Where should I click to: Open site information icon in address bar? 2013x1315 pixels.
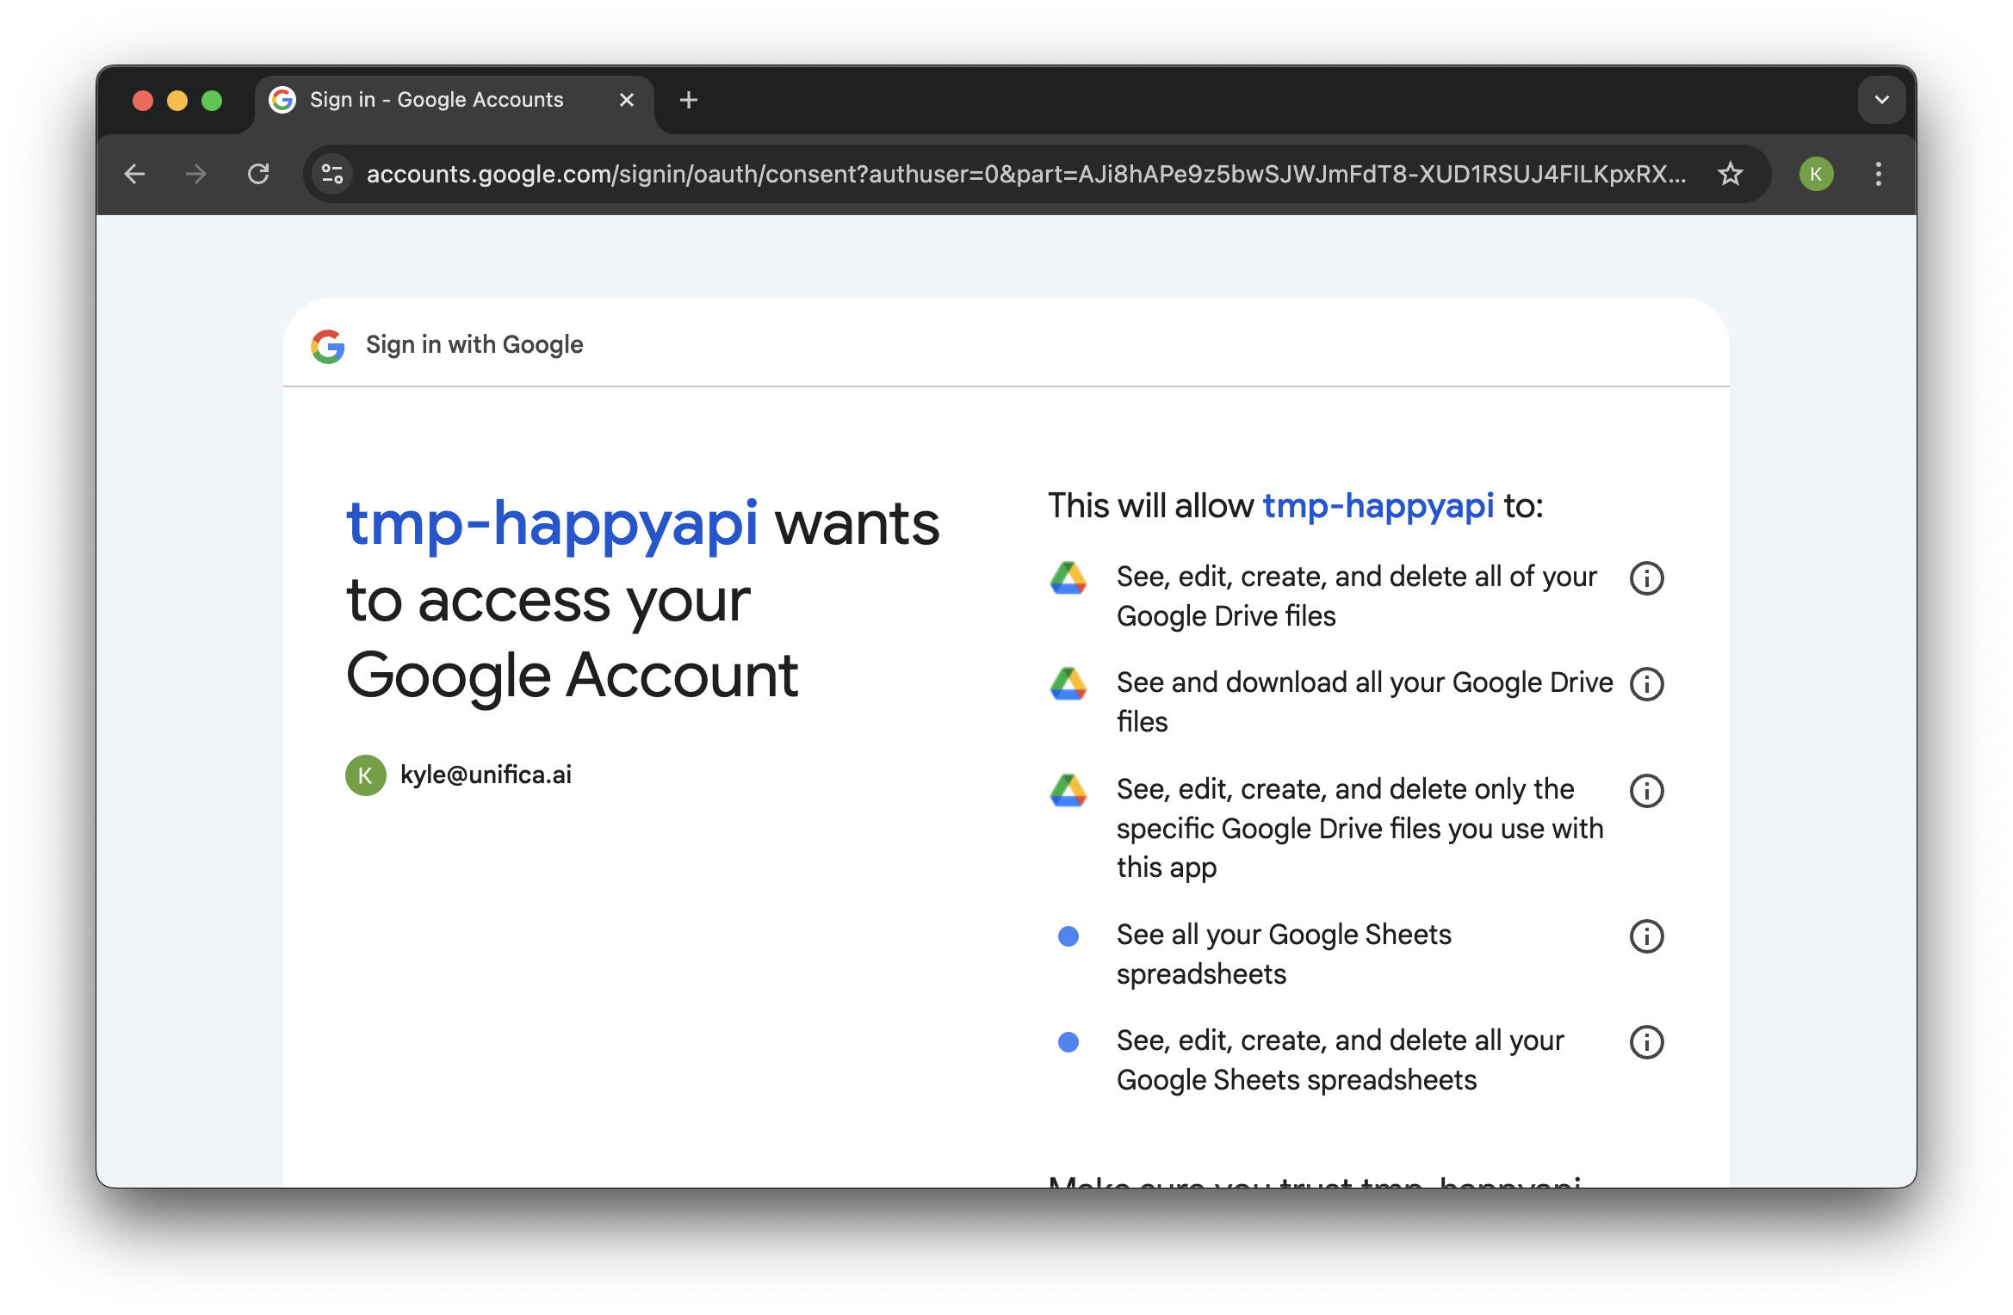[x=332, y=175]
